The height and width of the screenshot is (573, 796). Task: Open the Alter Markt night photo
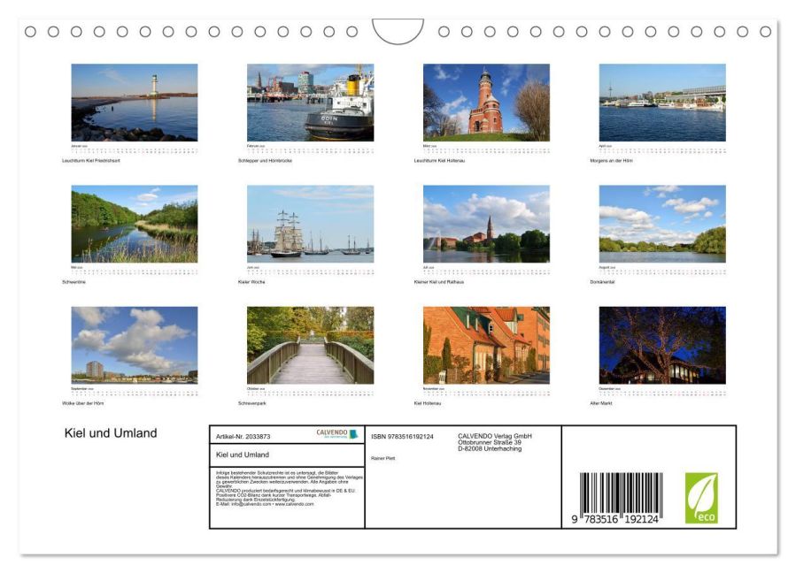(662, 345)
